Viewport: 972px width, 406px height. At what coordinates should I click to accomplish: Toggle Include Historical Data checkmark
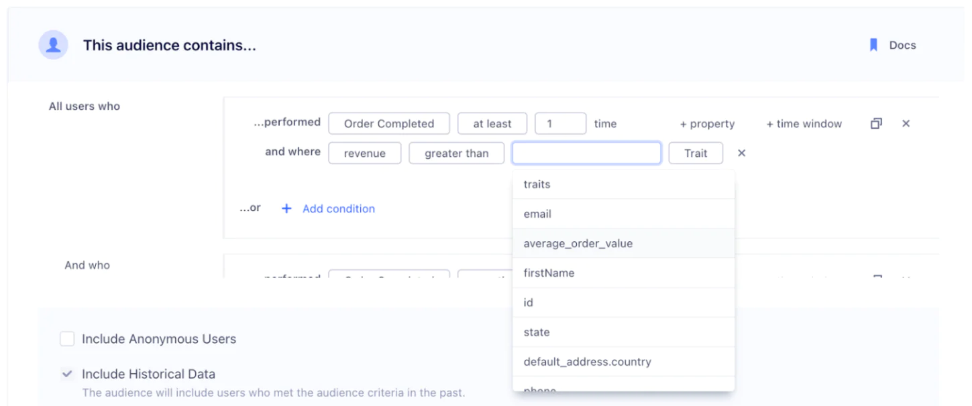tap(67, 374)
